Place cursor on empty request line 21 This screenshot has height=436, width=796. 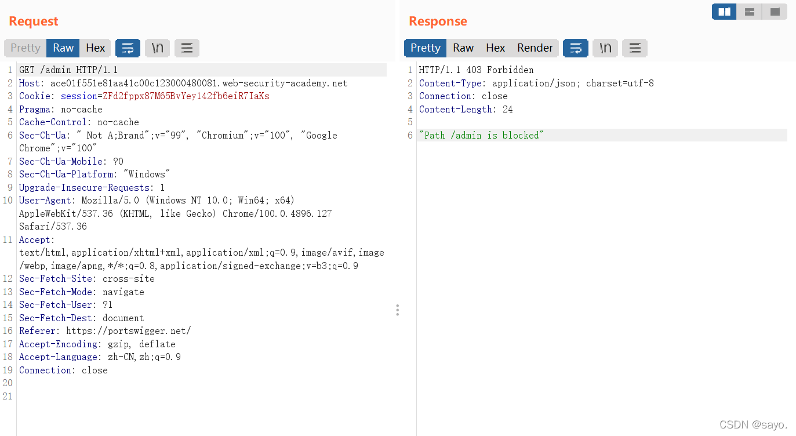point(203,396)
